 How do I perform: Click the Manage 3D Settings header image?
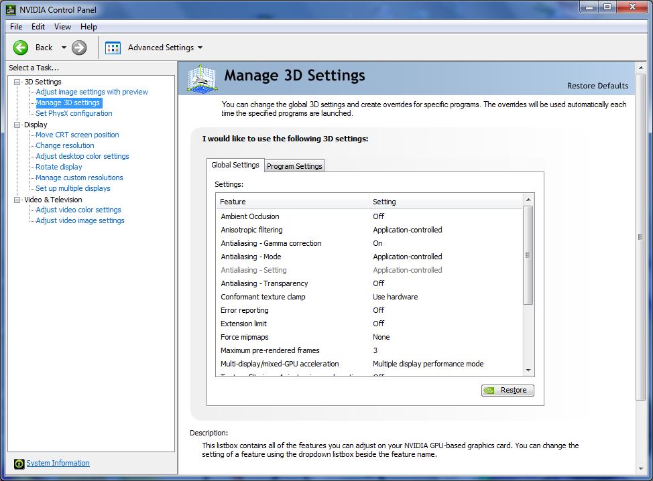click(202, 78)
